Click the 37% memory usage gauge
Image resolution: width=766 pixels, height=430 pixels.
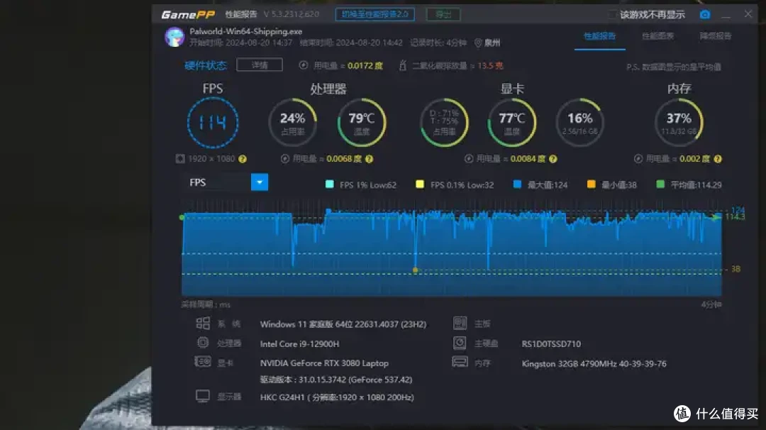coord(679,122)
